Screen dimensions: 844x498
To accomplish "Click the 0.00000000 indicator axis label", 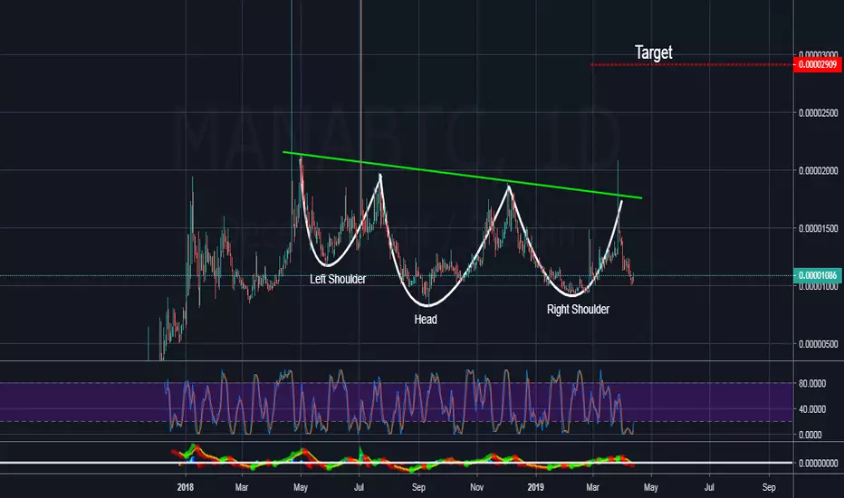I will (818, 463).
